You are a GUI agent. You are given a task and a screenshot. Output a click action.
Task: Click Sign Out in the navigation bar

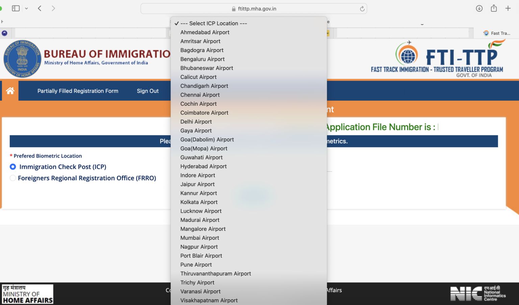point(148,91)
